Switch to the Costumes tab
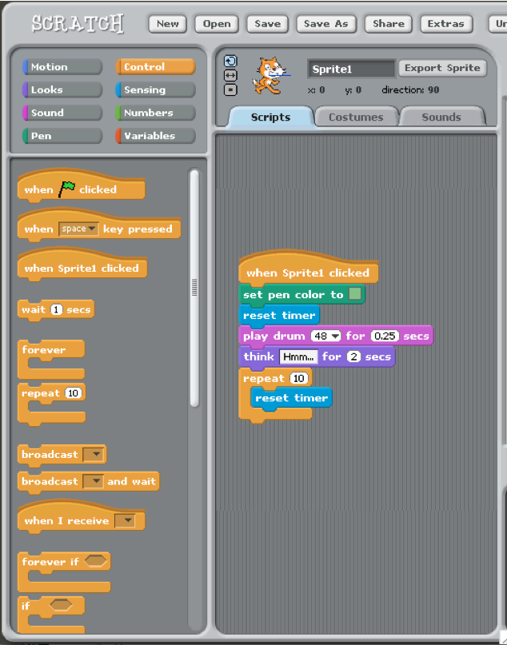This screenshot has height=645, width=507. point(356,117)
